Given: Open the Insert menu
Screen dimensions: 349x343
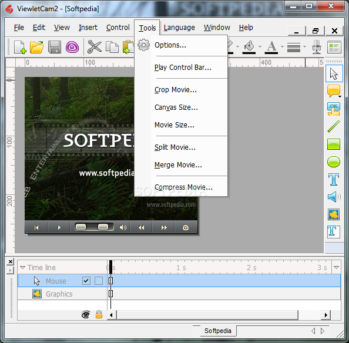Looking at the screenshot, I should (88, 28).
